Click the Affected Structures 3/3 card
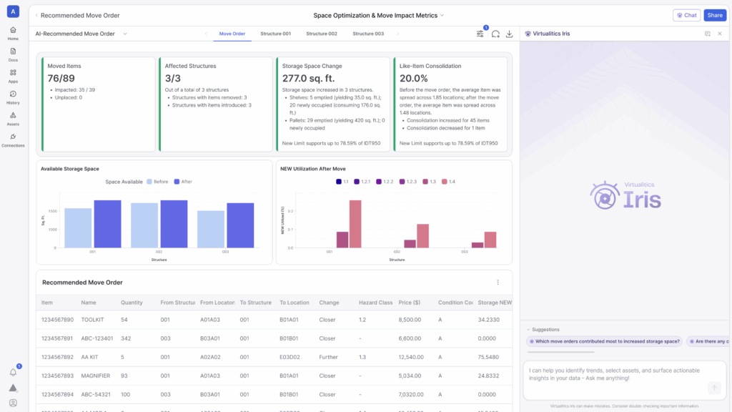The width and height of the screenshot is (732, 412). (216, 104)
